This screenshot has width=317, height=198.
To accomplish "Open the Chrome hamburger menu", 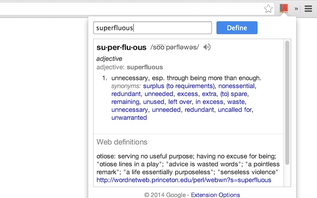I will (x=308, y=9).
